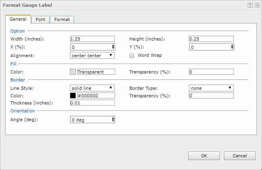Screen dimensions: 262x170
Task: Click the Thickness (inches) input field
Action: (x=92, y=103)
